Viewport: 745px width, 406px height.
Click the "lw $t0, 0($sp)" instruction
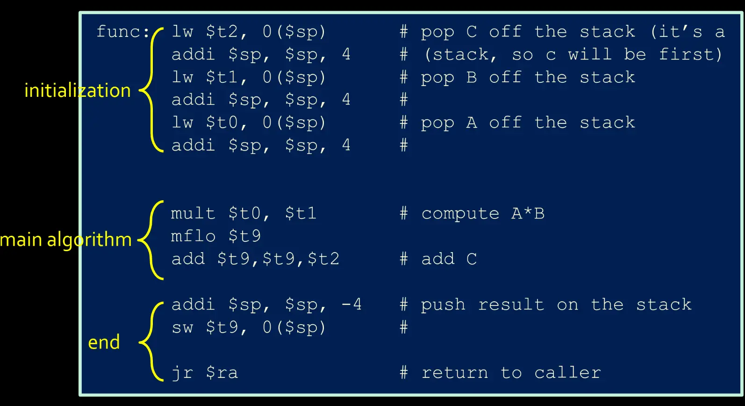(x=248, y=123)
